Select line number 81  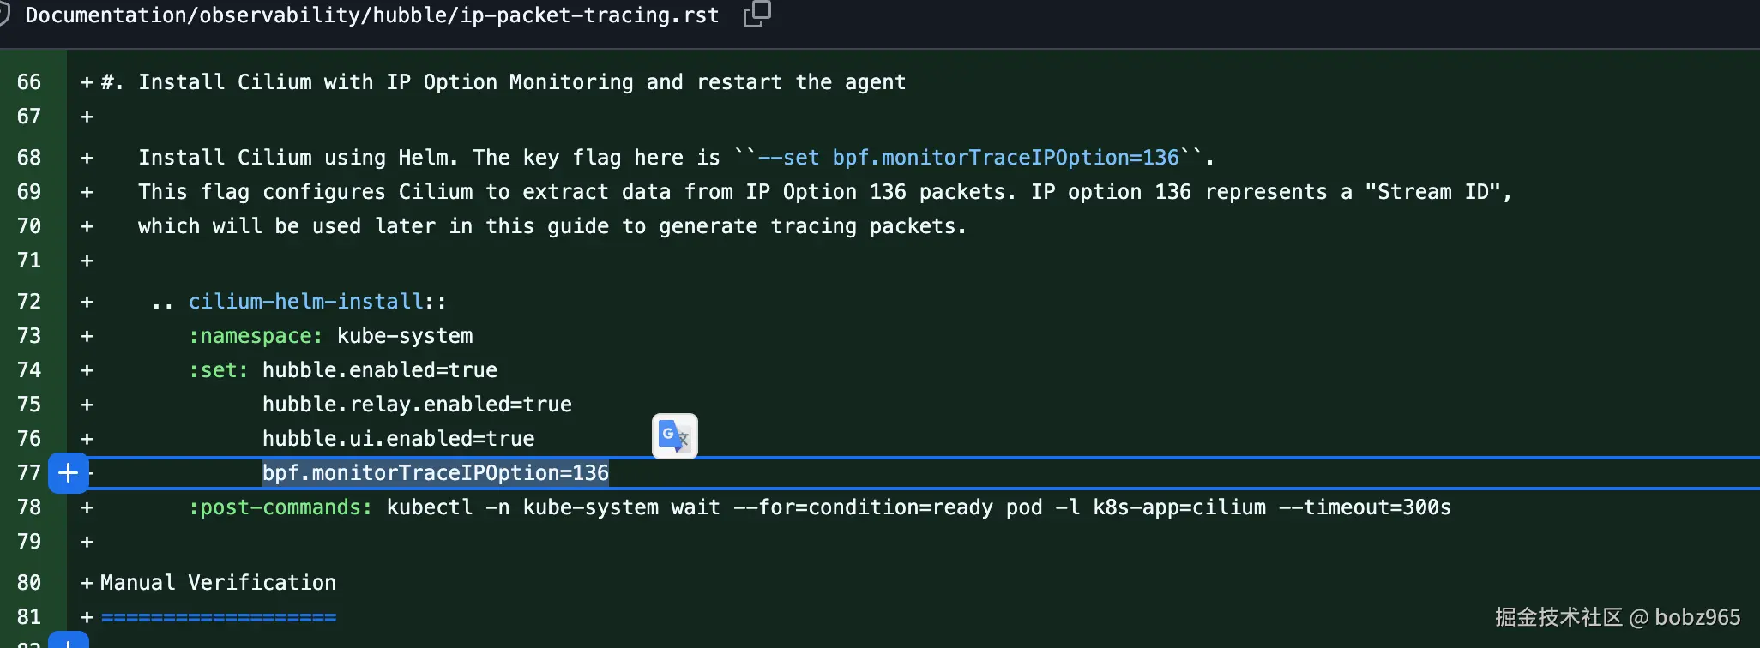29,617
